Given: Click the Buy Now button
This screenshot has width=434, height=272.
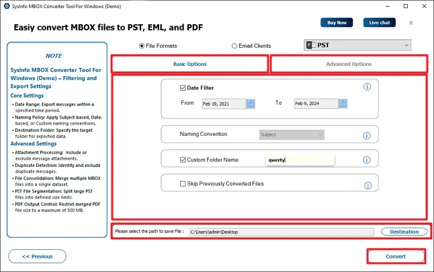Looking at the screenshot, I should click(x=337, y=23).
